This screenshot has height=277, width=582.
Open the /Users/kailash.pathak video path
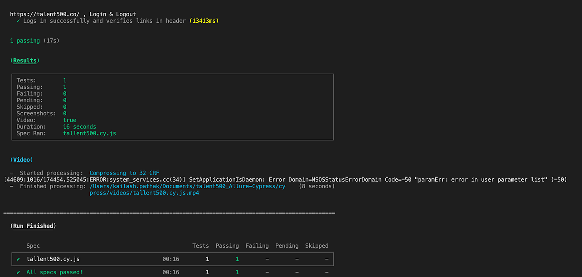(x=187, y=186)
